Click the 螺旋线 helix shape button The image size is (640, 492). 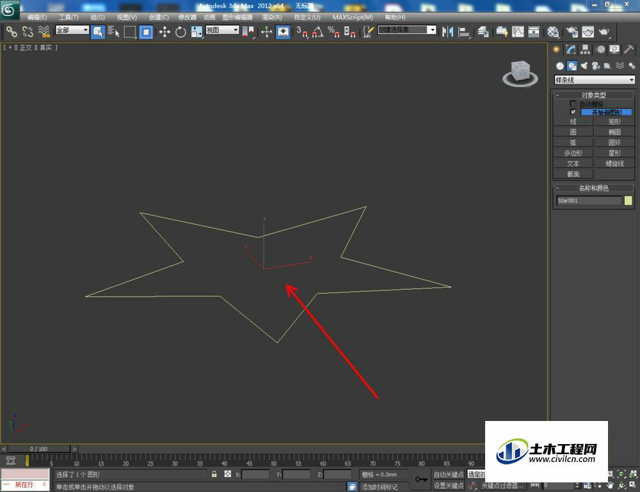pyautogui.click(x=614, y=164)
